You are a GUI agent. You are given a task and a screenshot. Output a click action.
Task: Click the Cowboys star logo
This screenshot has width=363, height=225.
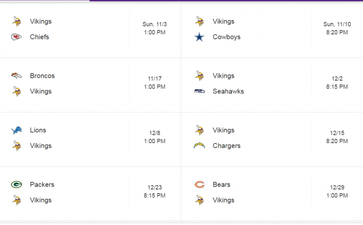[x=199, y=37]
